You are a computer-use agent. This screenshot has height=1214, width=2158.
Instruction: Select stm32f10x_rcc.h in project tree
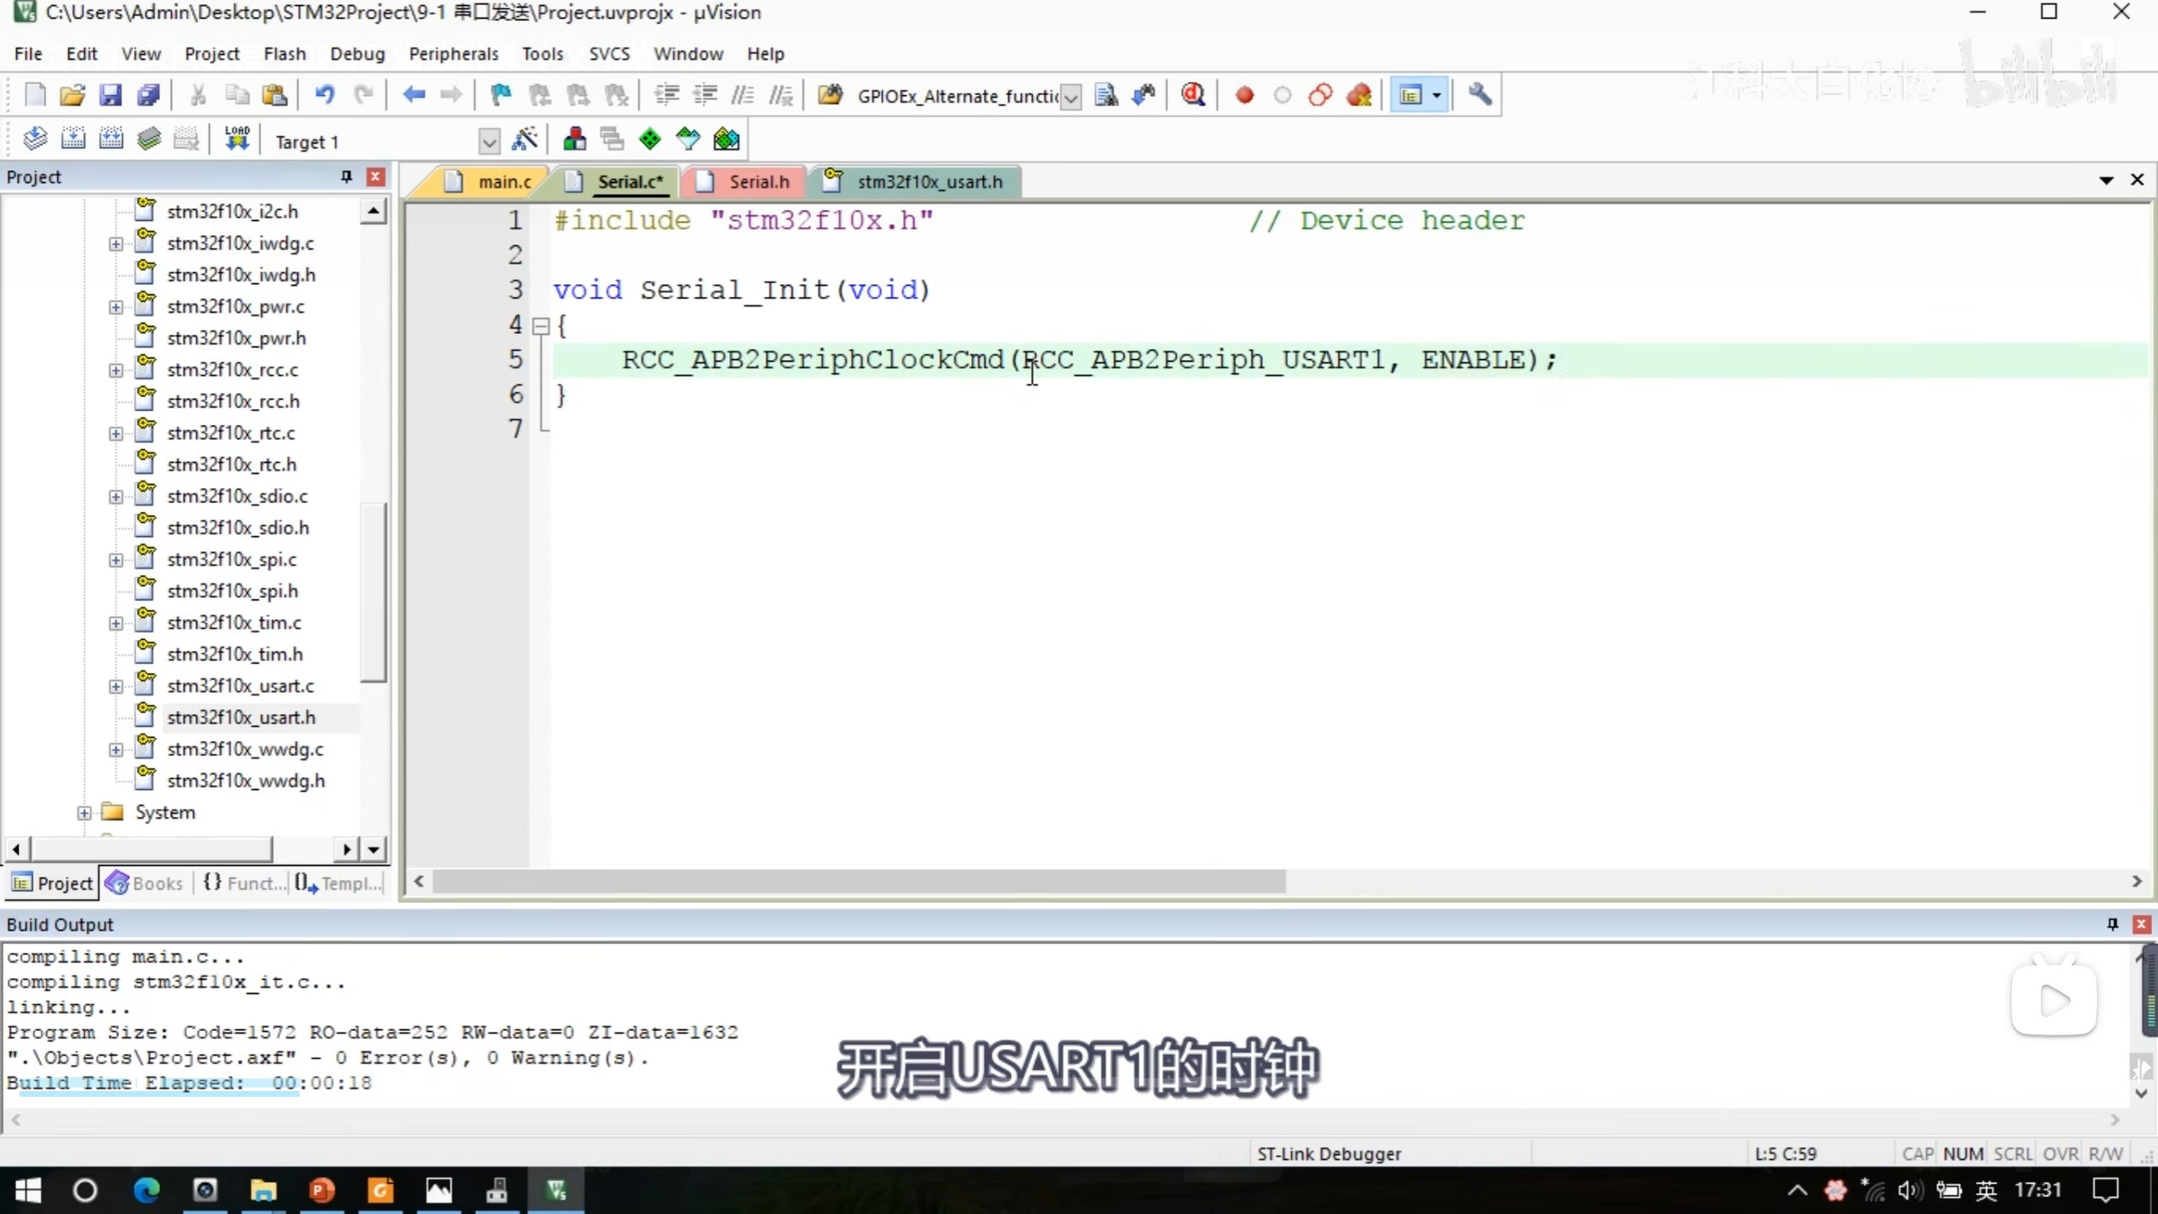click(x=233, y=401)
